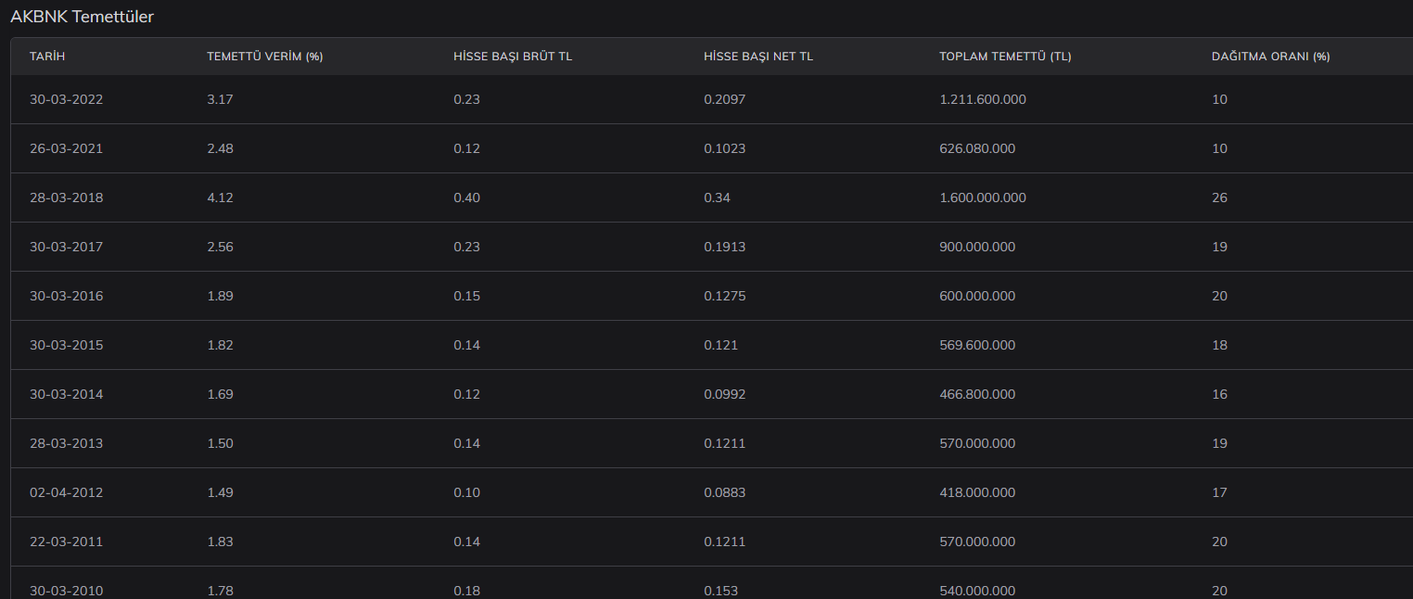The image size is (1413, 599).
Task: Select the payout ratio value 17
Action: (x=1219, y=492)
